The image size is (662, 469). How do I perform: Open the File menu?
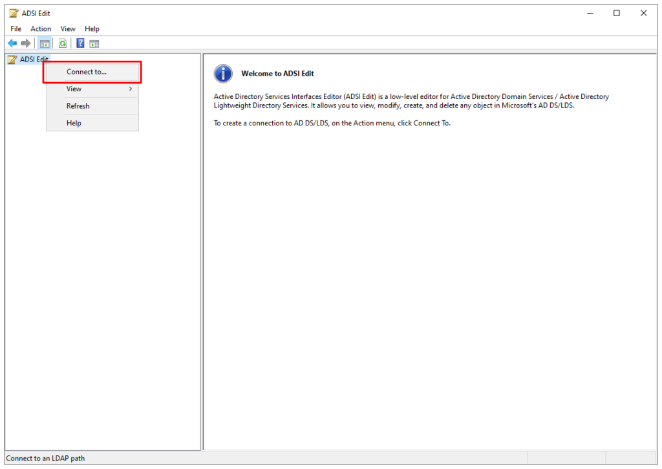[15, 28]
